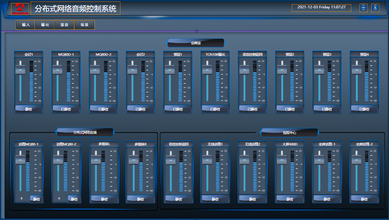Viewport: 389px width, 220px height.
Task: Go to the 场景 tab
Action: (x=84, y=25)
